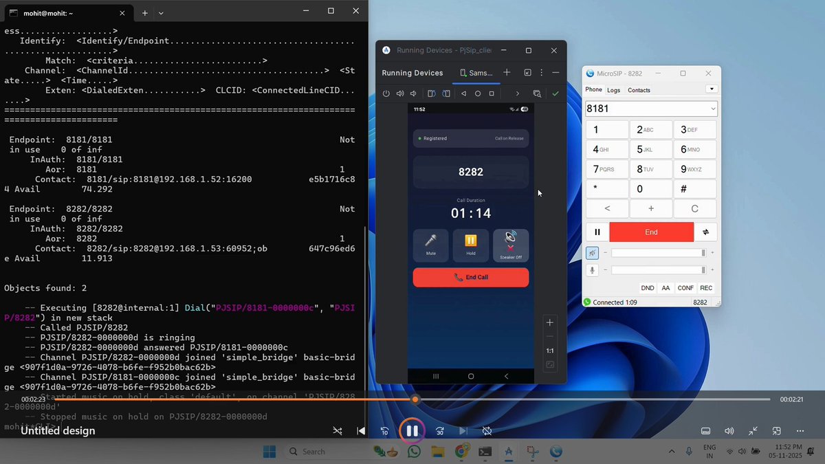Viewport: 825px width, 464px height.
Task: Dial digit 5 JKL on MicroSIP keypad
Action: 650,149
